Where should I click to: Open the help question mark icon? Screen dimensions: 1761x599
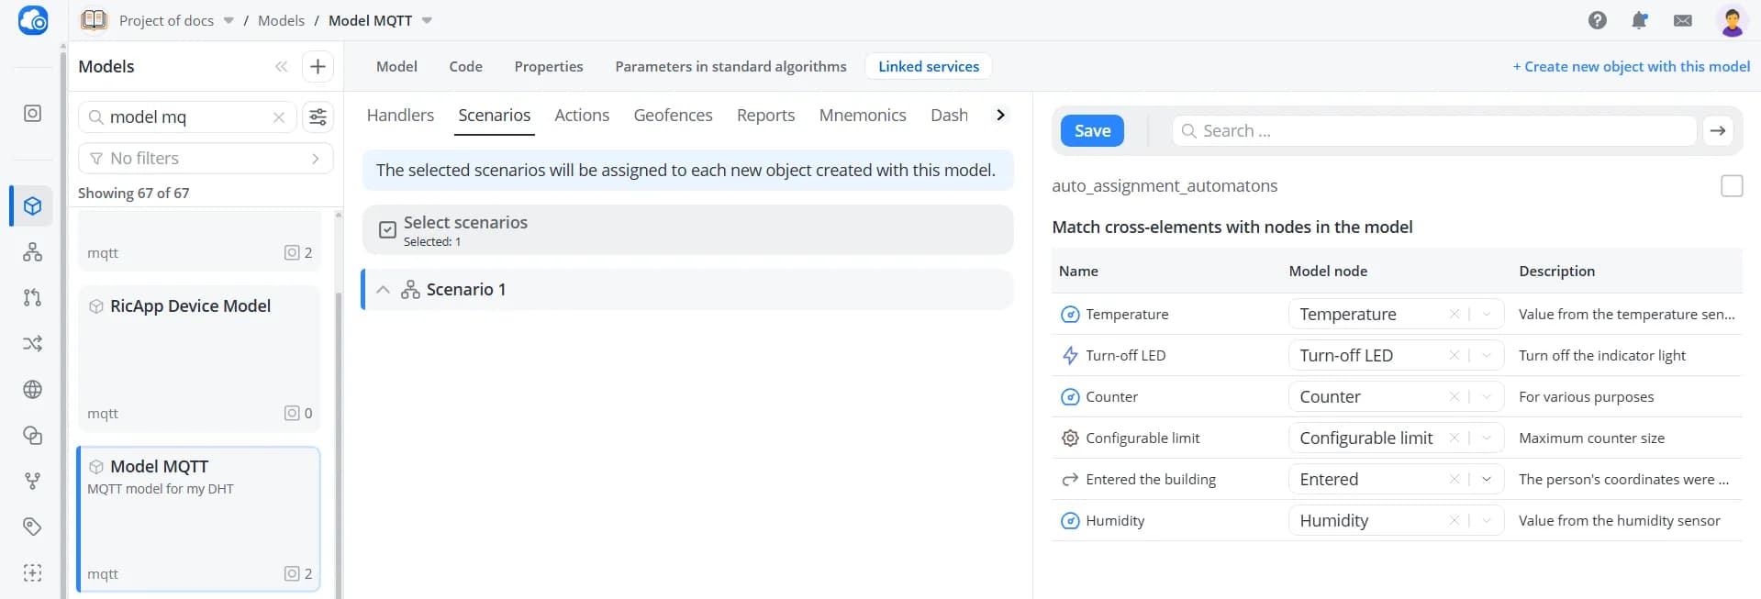pos(1598,20)
